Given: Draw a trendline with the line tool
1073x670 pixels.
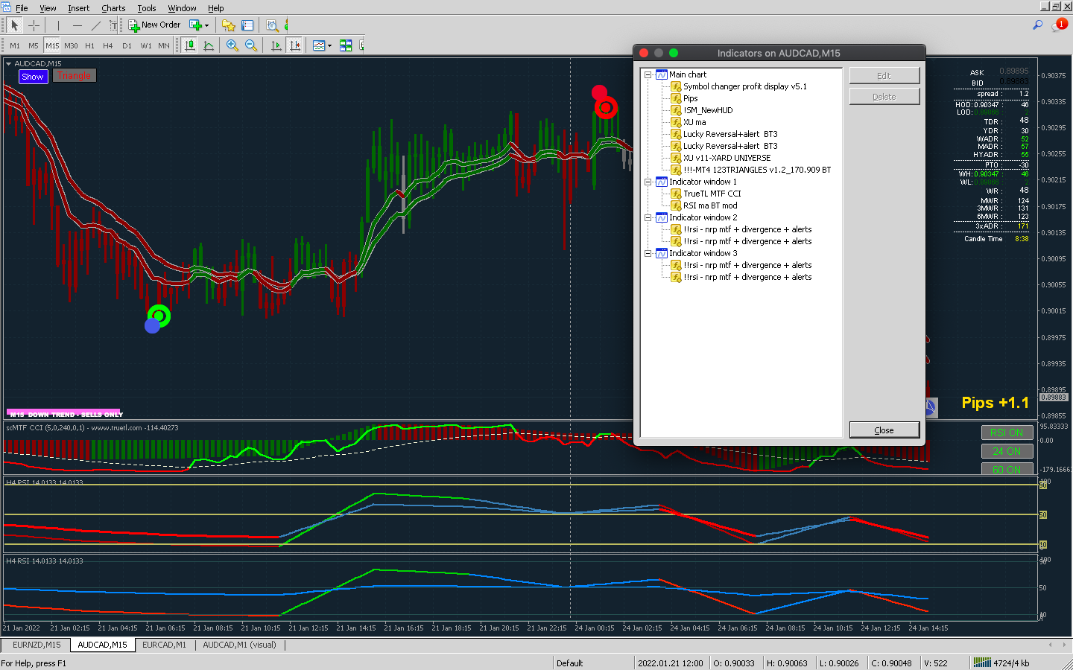Looking at the screenshot, I should (x=95, y=25).
